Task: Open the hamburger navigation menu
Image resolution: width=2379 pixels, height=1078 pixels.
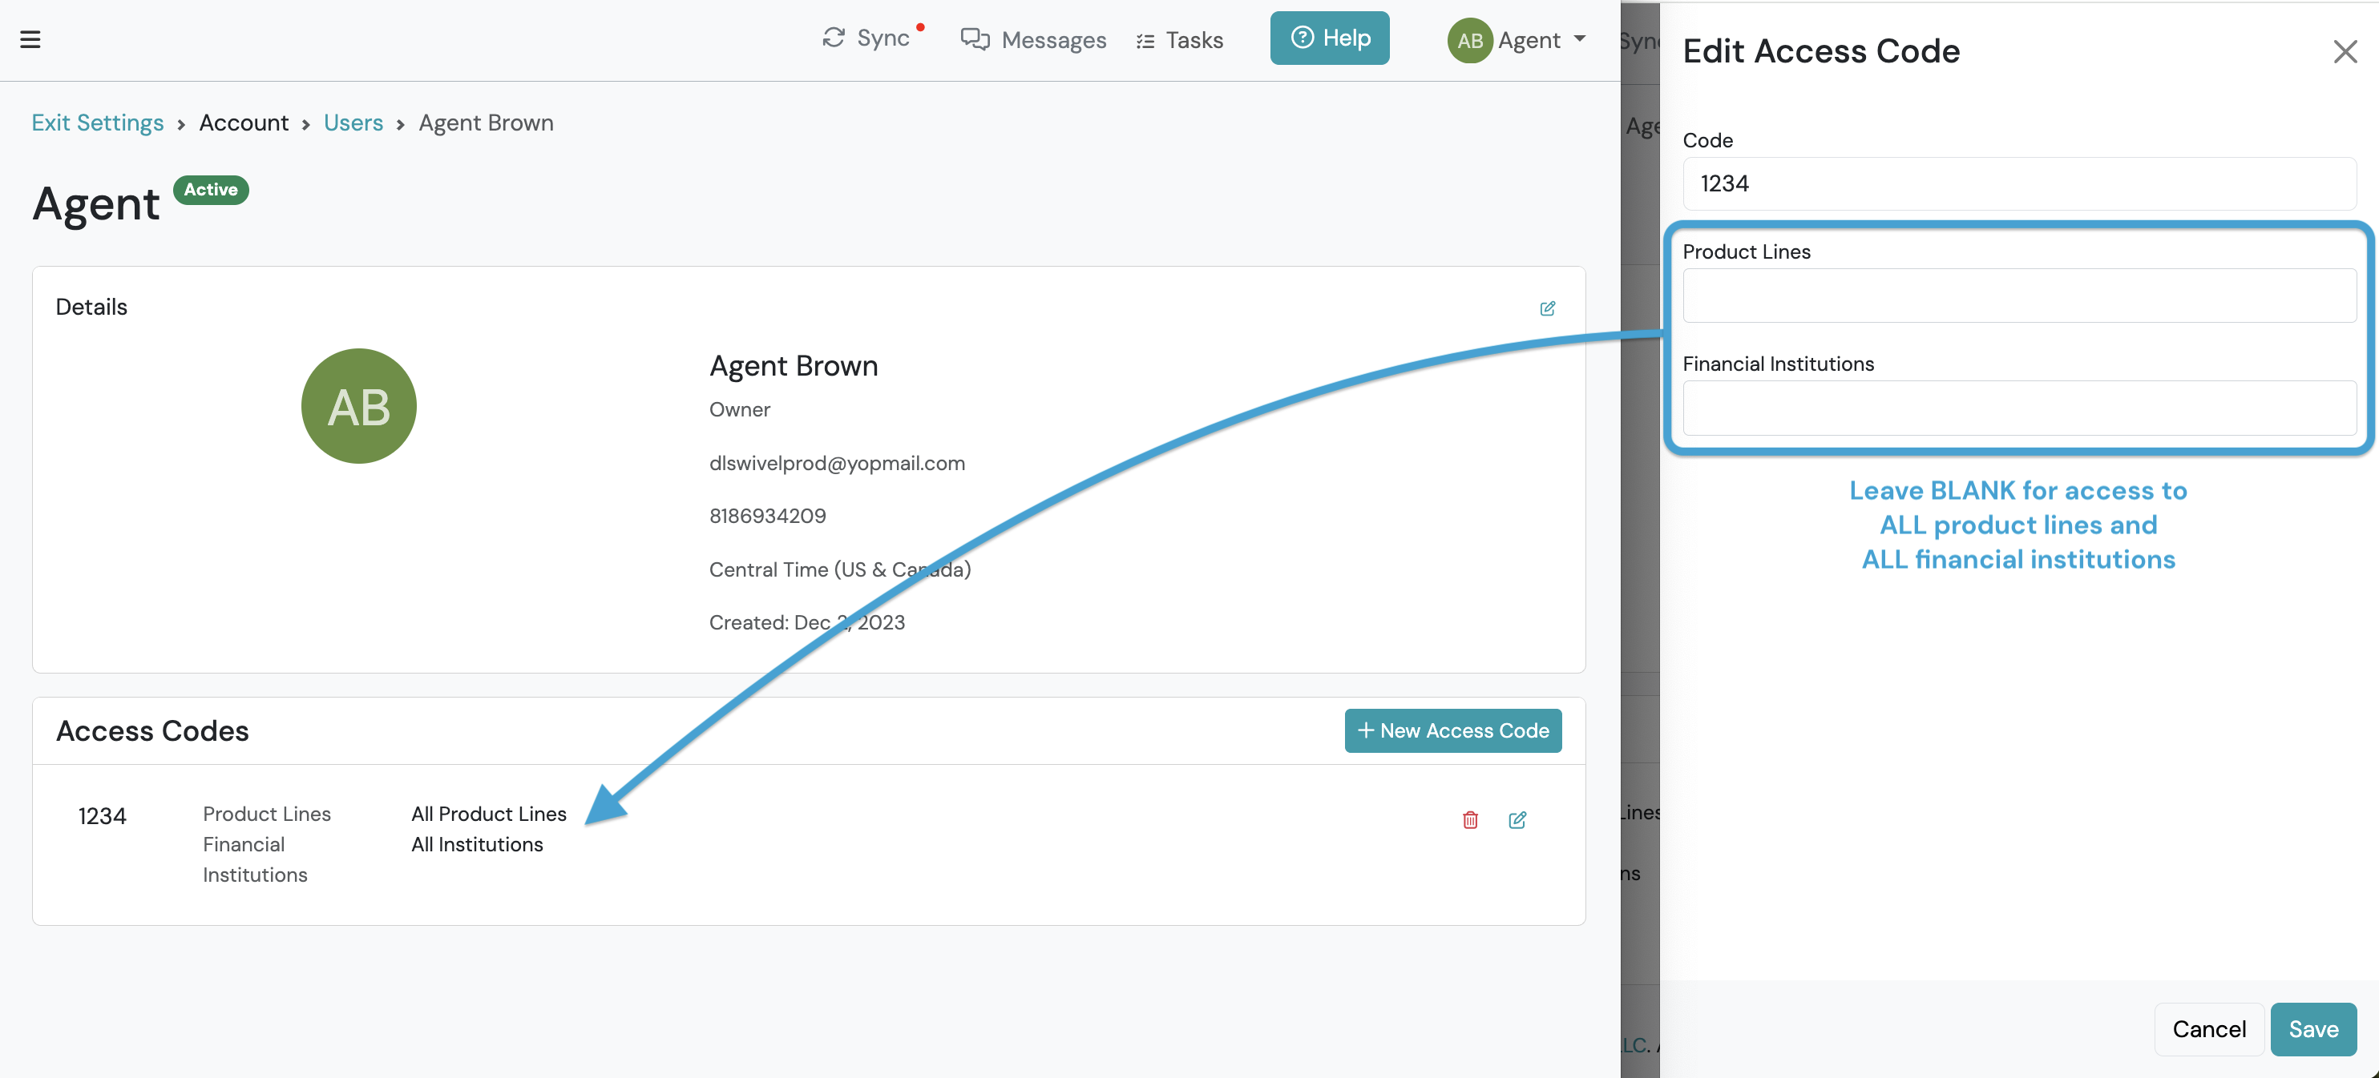Action: click(x=30, y=40)
